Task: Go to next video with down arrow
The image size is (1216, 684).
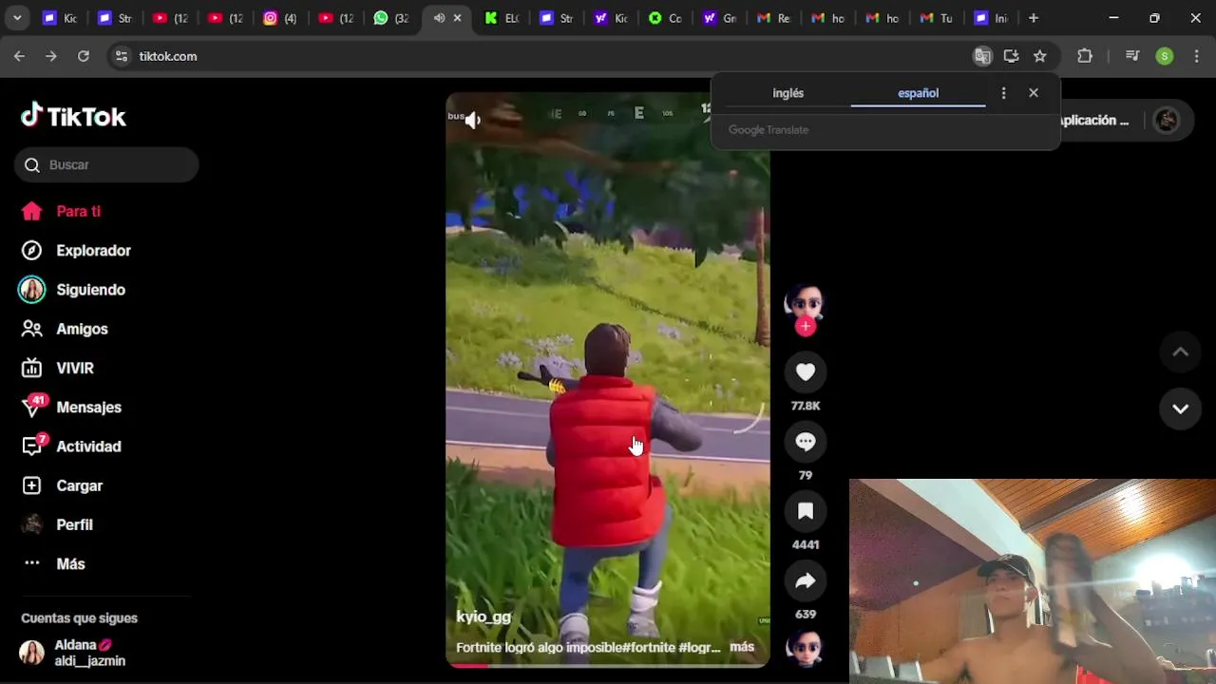Action: (1180, 408)
